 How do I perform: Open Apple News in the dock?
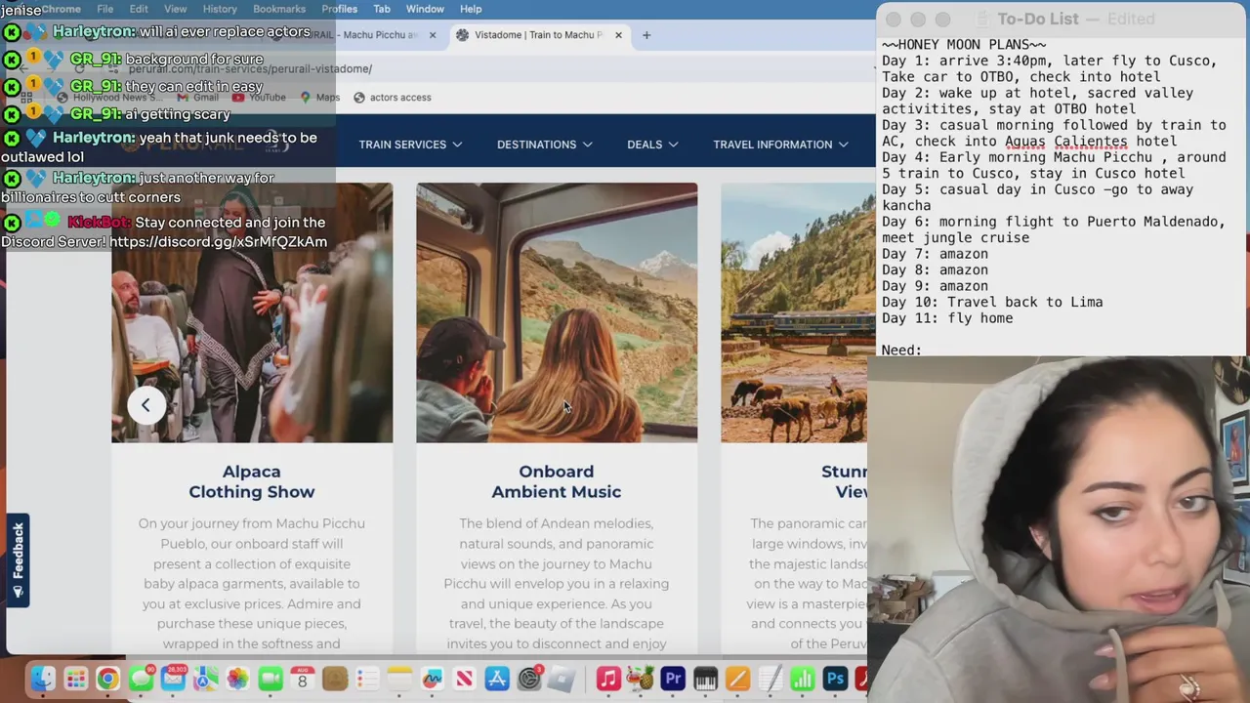(x=465, y=679)
